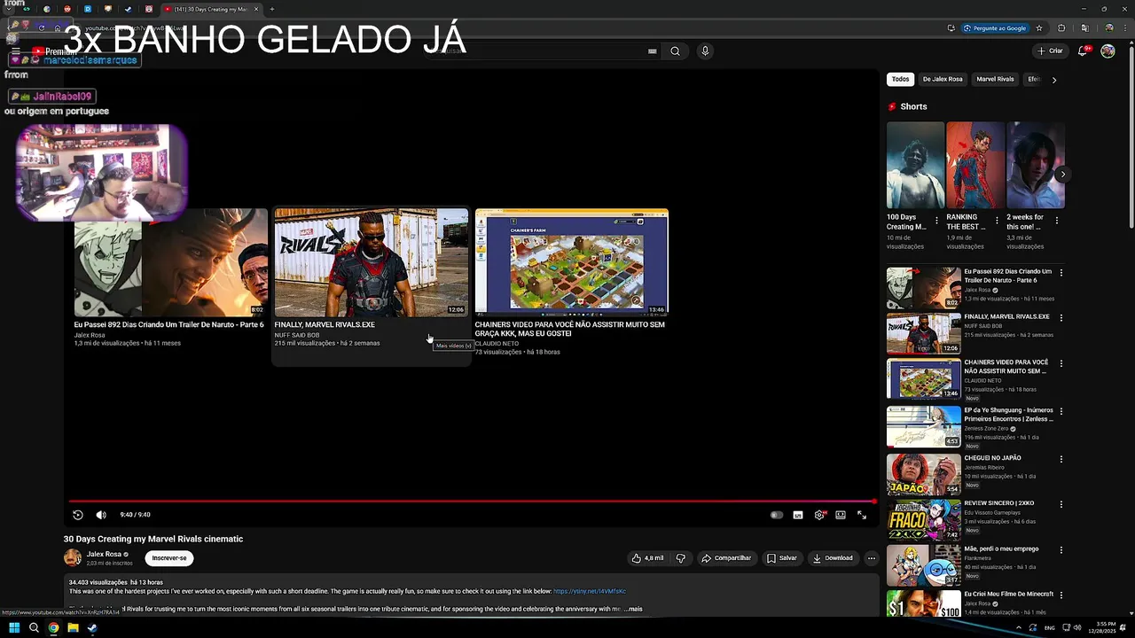1135x638 pixels.
Task: Open options for sidebar CHAINERS VIDEO entry
Action: click(x=1061, y=363)
